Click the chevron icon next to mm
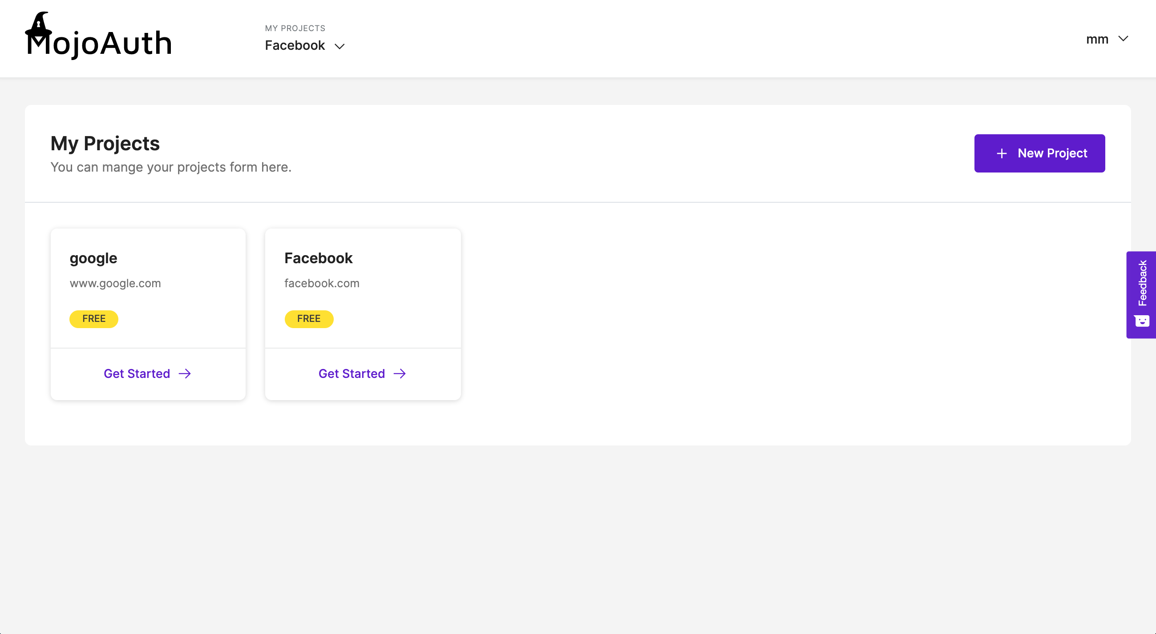Screen dimensions: 1156x634 tap(1124, 39)
